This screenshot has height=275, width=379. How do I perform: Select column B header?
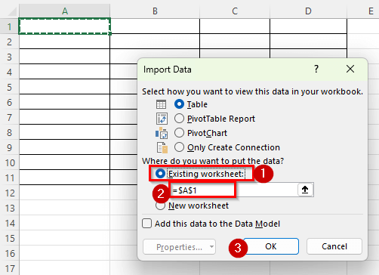(x=155, y=11)
